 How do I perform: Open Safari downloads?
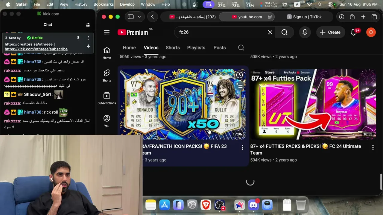coord(341,17)
